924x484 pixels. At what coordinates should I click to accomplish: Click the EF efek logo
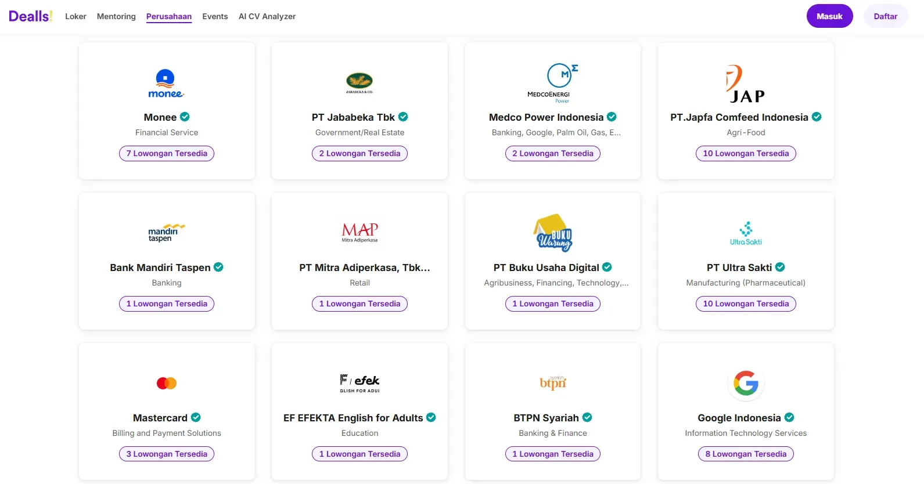pyautogui.click(x=359, y=383)
